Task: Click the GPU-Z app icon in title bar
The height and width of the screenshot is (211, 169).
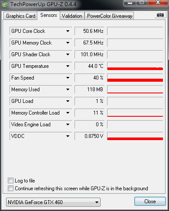Action: 5,4
